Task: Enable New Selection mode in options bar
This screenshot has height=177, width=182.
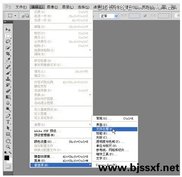Action: [x=23, y=16]
